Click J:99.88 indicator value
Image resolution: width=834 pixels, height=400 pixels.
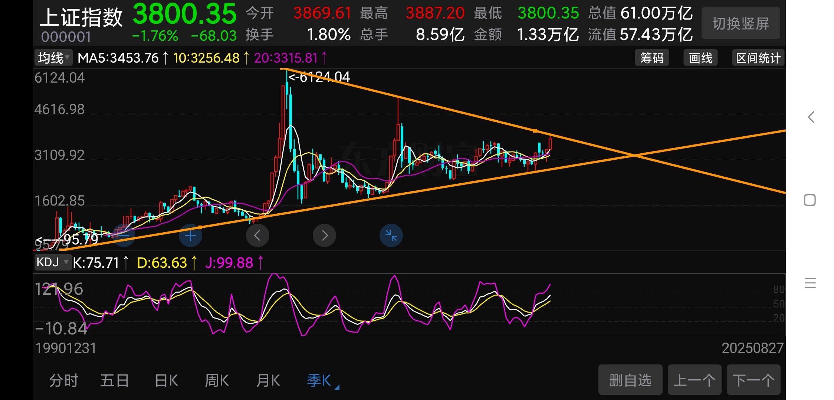(229, 263)
